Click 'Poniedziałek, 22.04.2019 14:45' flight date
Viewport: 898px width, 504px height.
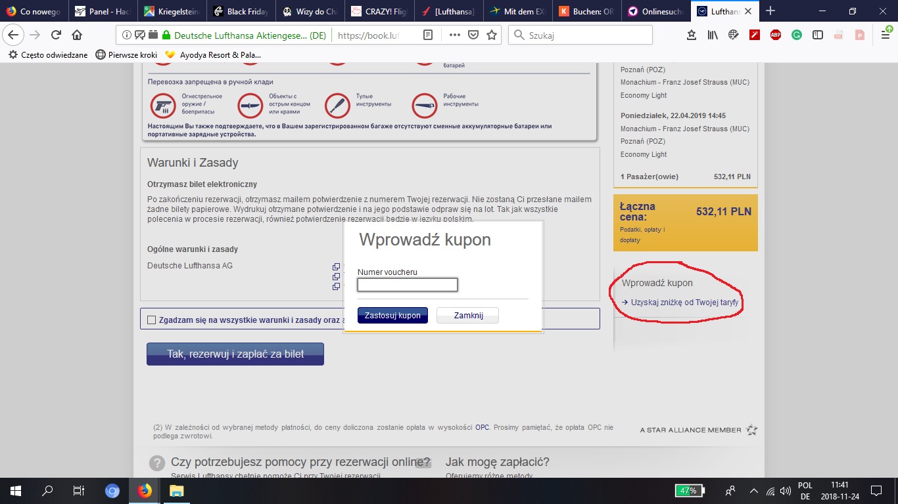(x=673, y=115)
